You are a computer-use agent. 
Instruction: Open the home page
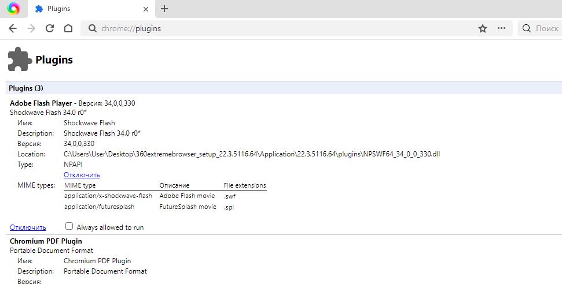tap(68, 28)
